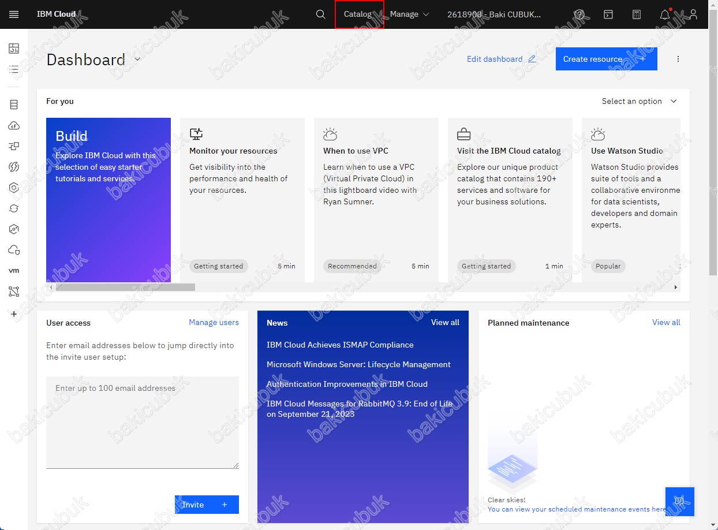Open the cloud shield Security sidebar icon

pos(14,250)
